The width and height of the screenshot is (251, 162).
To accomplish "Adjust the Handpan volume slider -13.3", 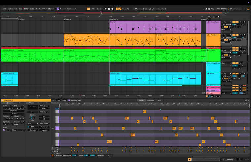I will (235, 37).
